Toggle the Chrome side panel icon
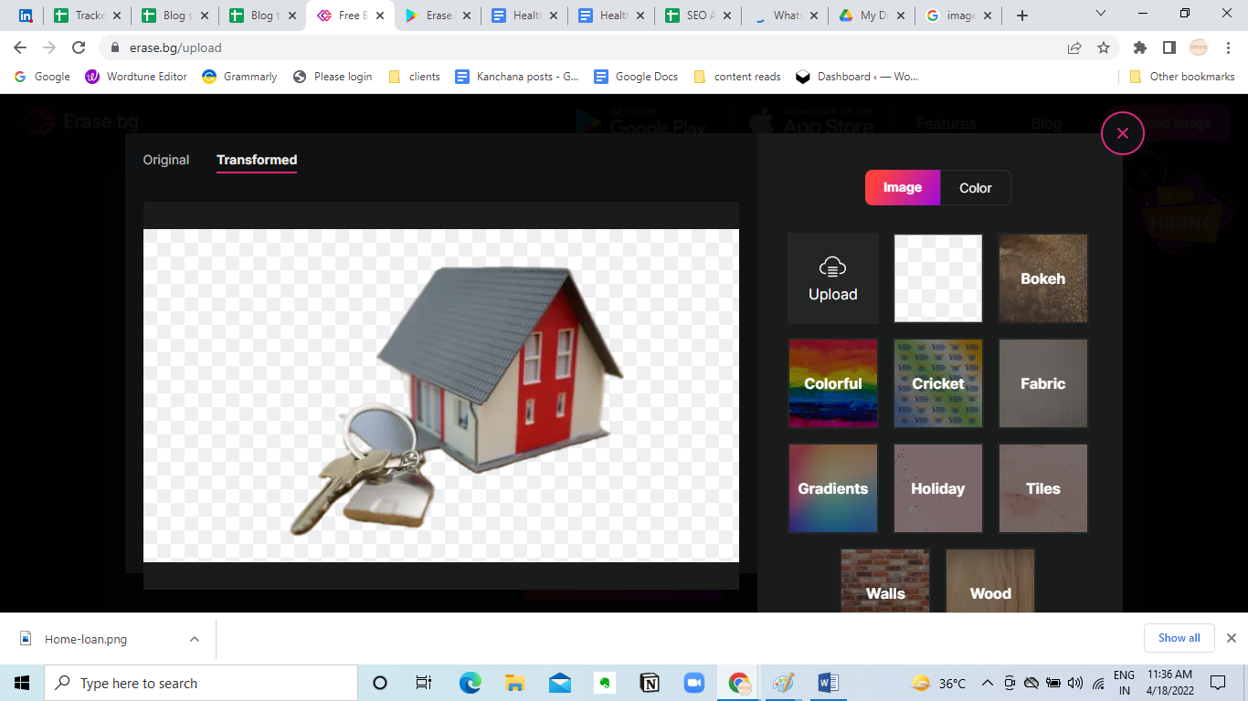1248x701 pixels. click(1169, 47)
